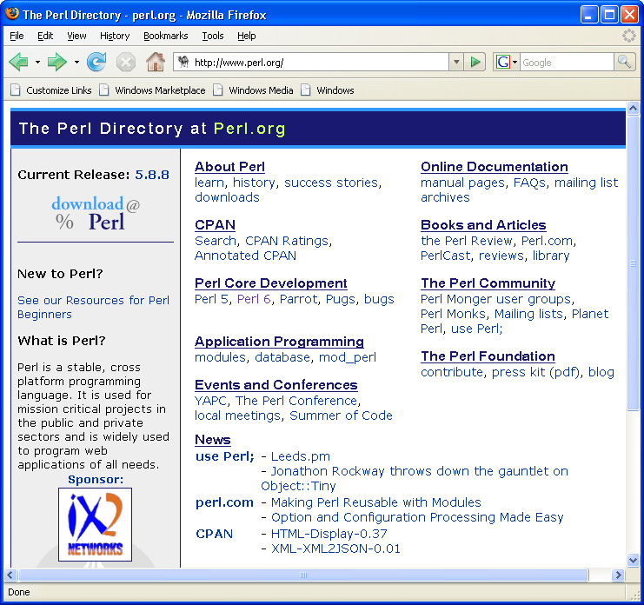Minimize the Firefox window
Viewport: 644px width, 605px height.
588,15
